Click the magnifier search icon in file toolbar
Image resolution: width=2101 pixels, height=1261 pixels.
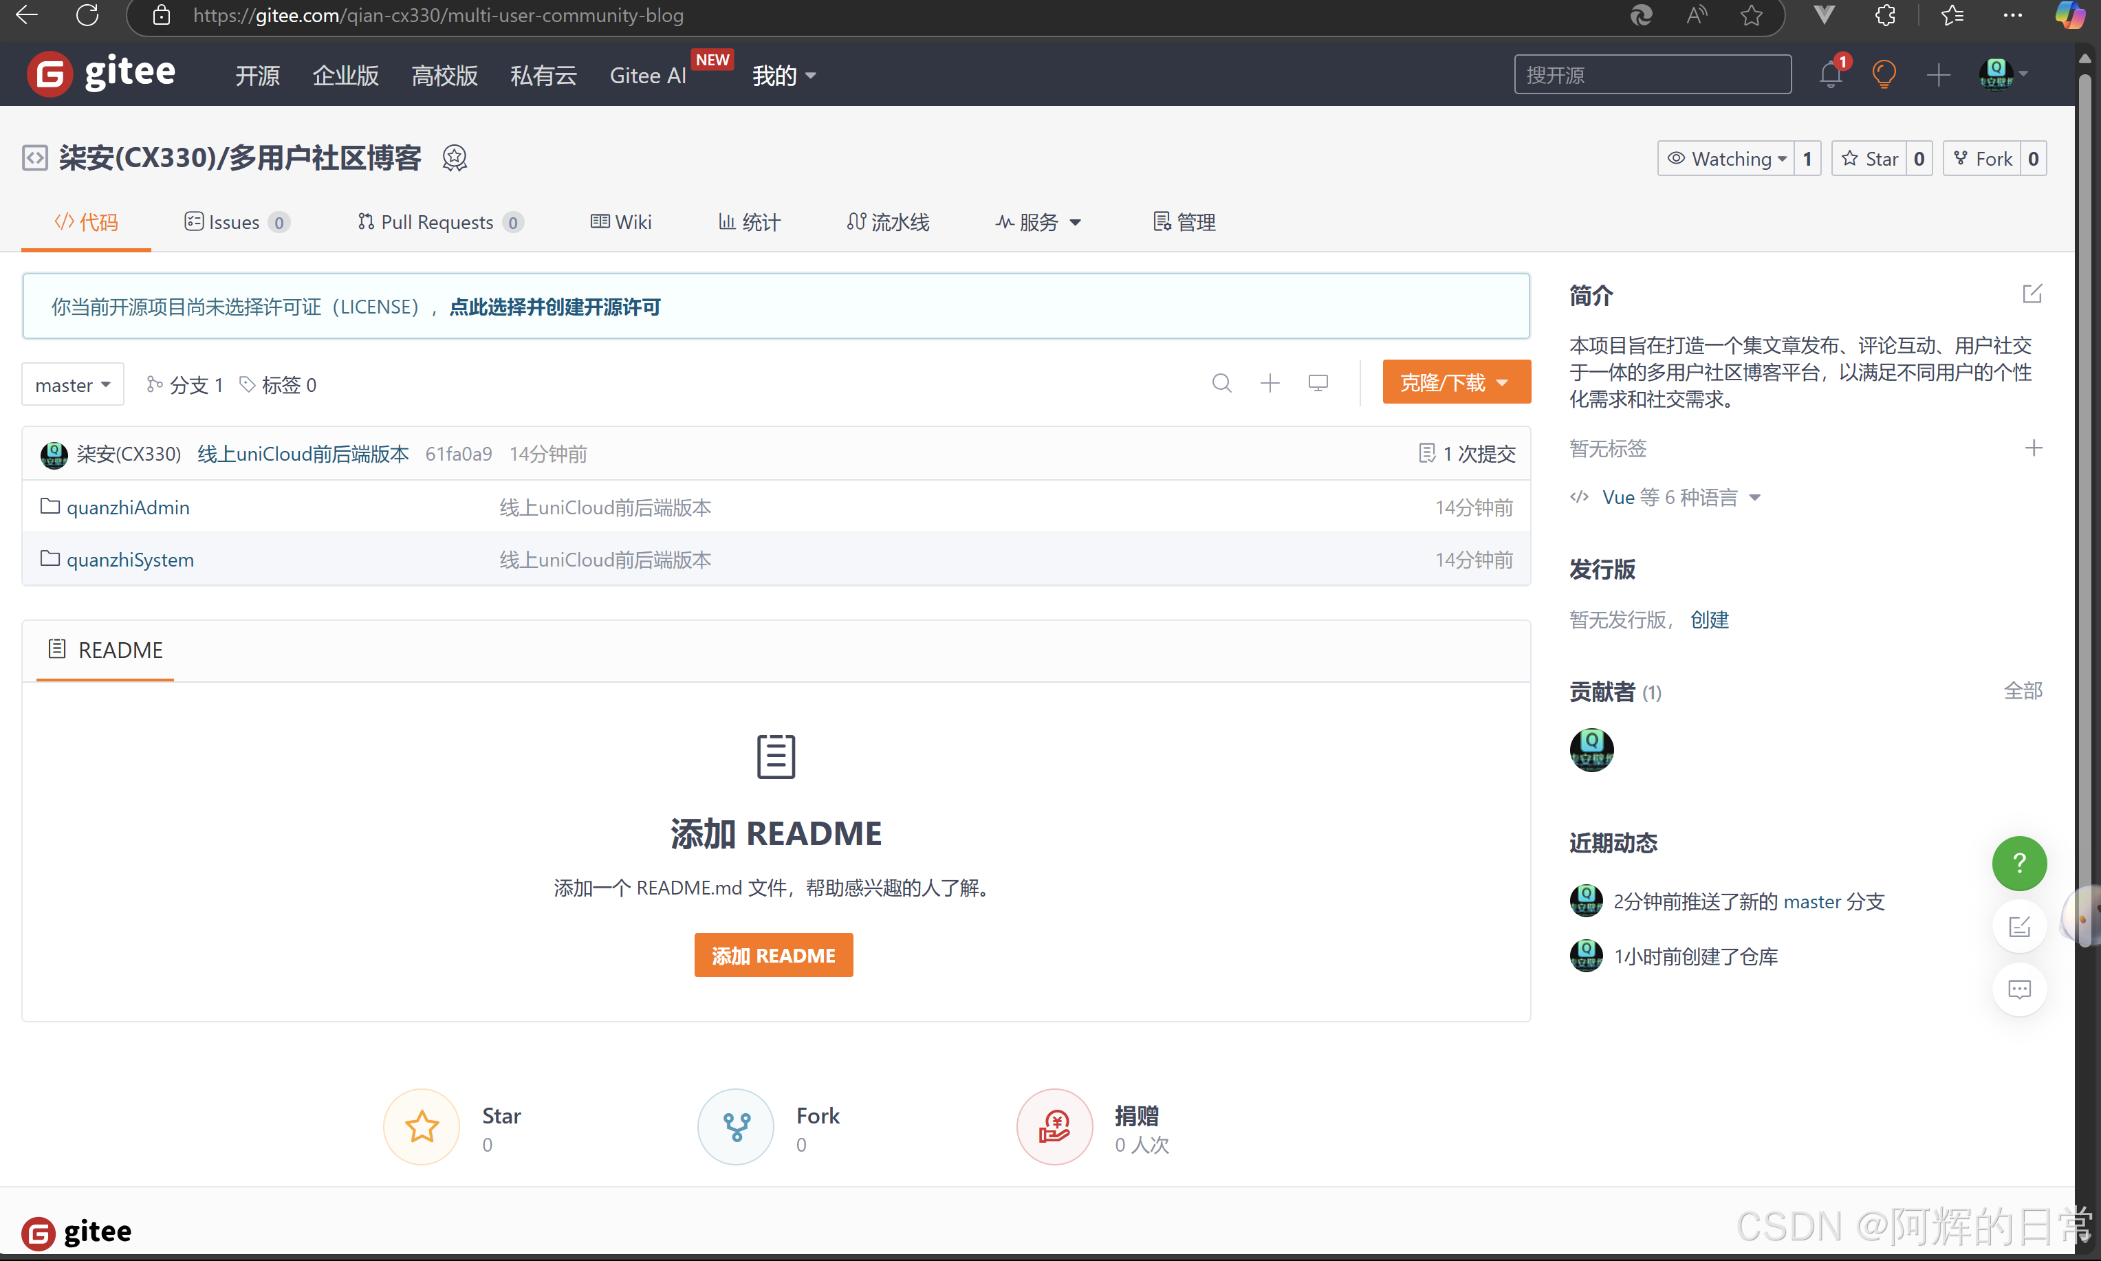point(1221,383)
